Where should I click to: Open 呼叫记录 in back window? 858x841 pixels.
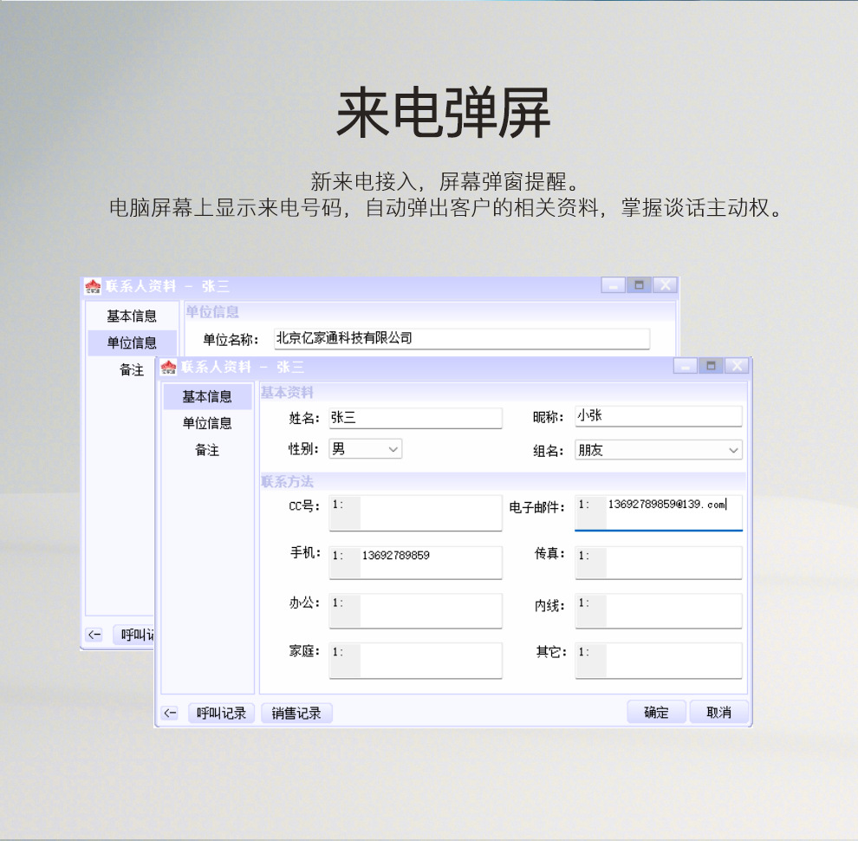coord(134,635)
